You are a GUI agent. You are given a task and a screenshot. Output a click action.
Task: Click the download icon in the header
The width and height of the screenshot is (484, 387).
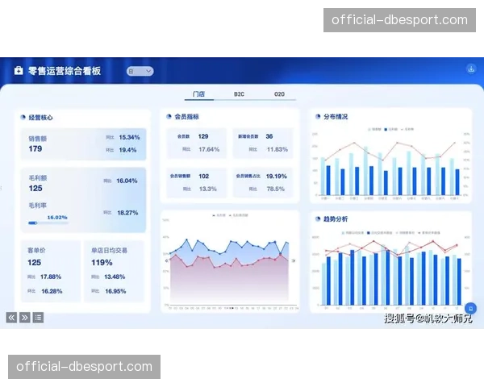coord(471,69)
